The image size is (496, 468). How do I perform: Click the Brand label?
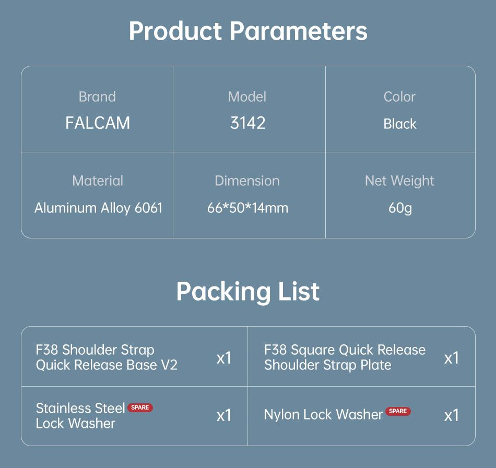pos(97,97)
